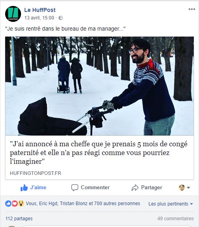This screenshot has width=199, height=227.
Task: Show the 49 commentaires
Action: point(176,219)
